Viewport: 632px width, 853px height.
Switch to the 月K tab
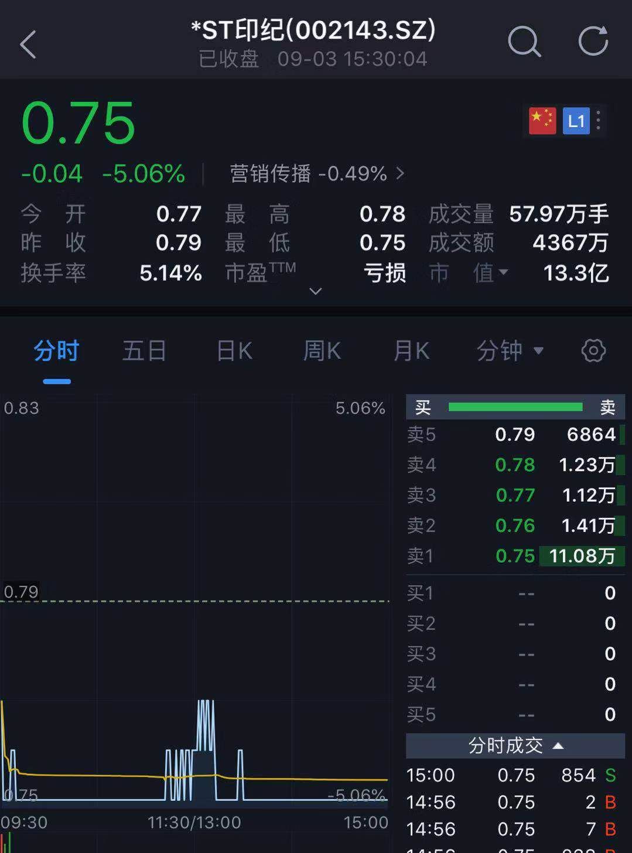coord(411,351)
